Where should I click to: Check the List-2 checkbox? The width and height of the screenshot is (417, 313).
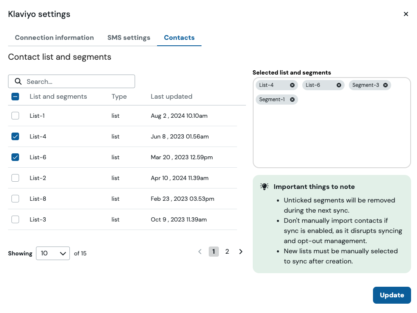[15, 178]
